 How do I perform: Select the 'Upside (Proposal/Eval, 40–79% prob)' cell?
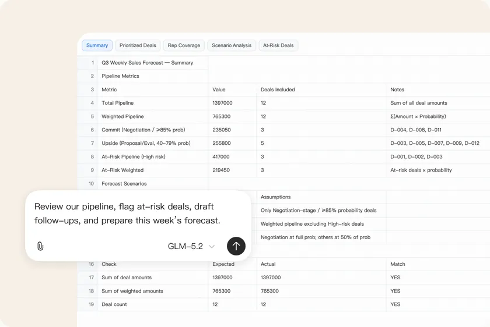[153, 143]
